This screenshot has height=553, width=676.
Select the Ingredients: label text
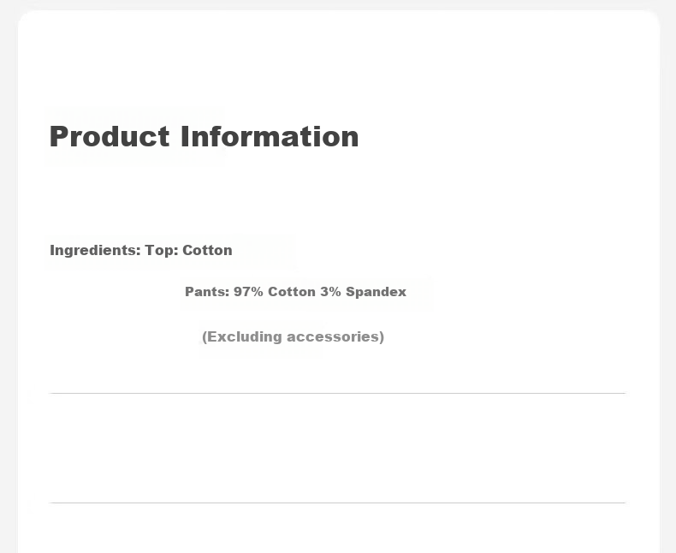tap(95, 250)
